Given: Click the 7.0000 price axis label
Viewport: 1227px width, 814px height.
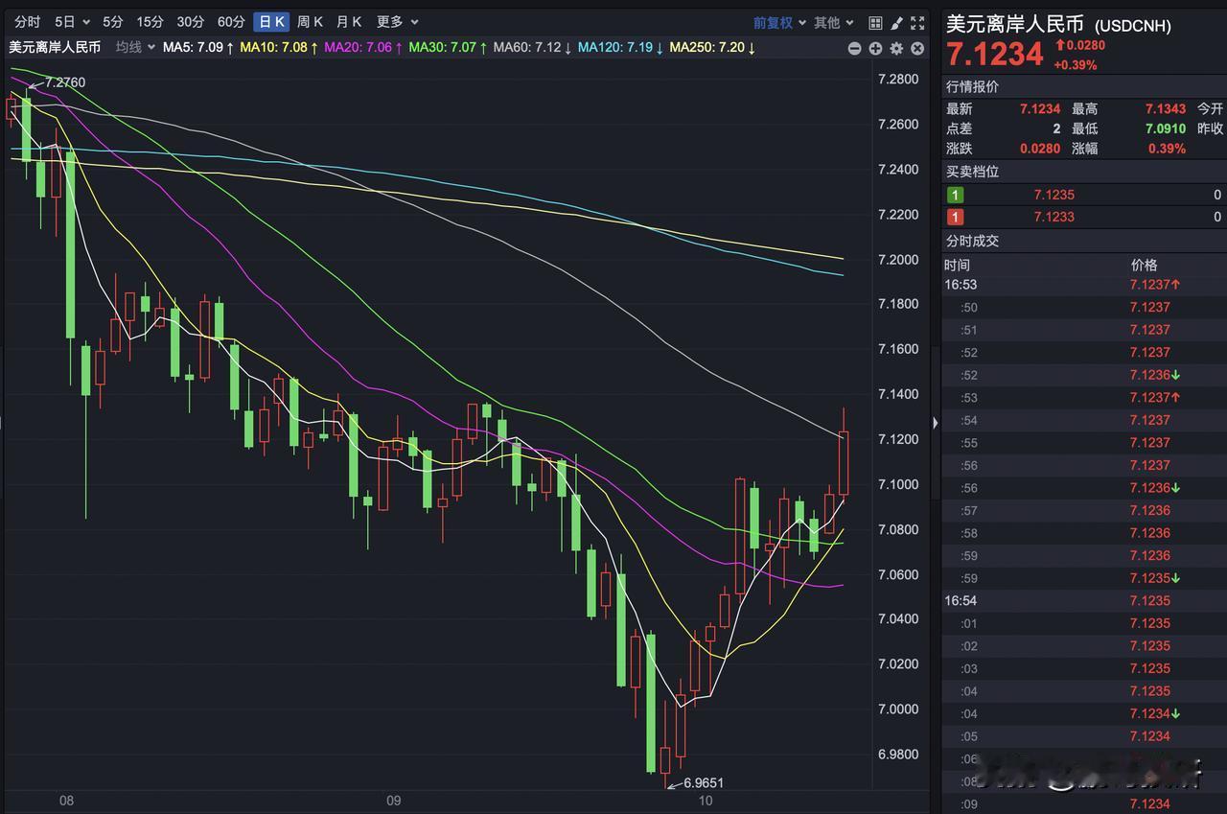Looking at the screenshot, I should 898,709.
